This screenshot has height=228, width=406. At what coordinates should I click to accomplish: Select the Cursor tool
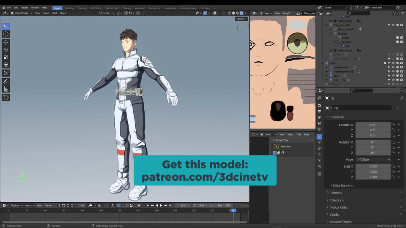pyautogui.click(x=5, y=34)
